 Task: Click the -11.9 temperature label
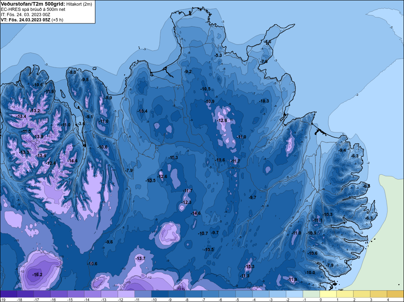(x=292, y=279)
